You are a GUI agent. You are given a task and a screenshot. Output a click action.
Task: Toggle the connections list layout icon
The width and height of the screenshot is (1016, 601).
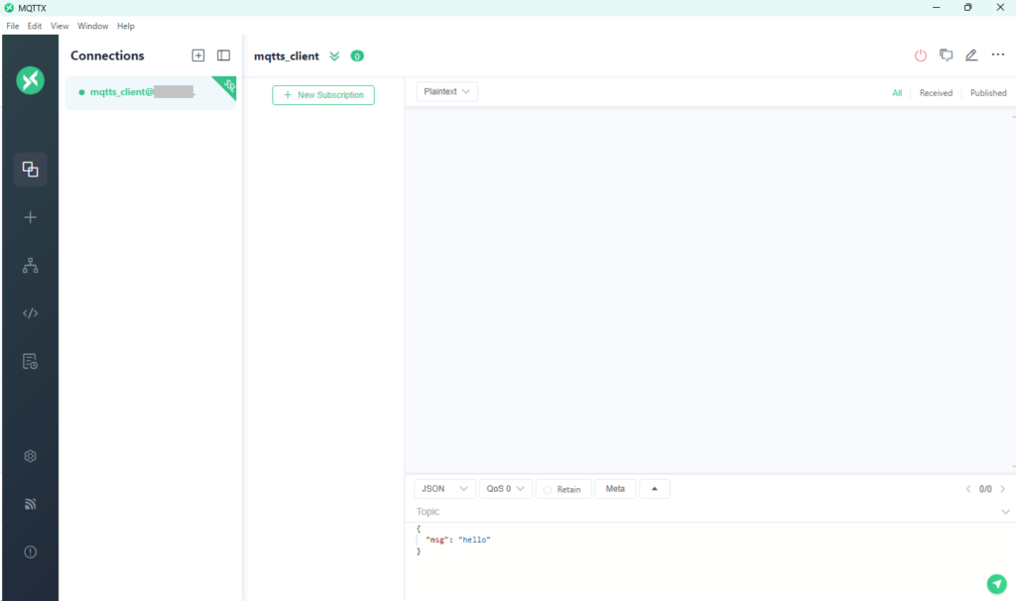pos(223,56)
